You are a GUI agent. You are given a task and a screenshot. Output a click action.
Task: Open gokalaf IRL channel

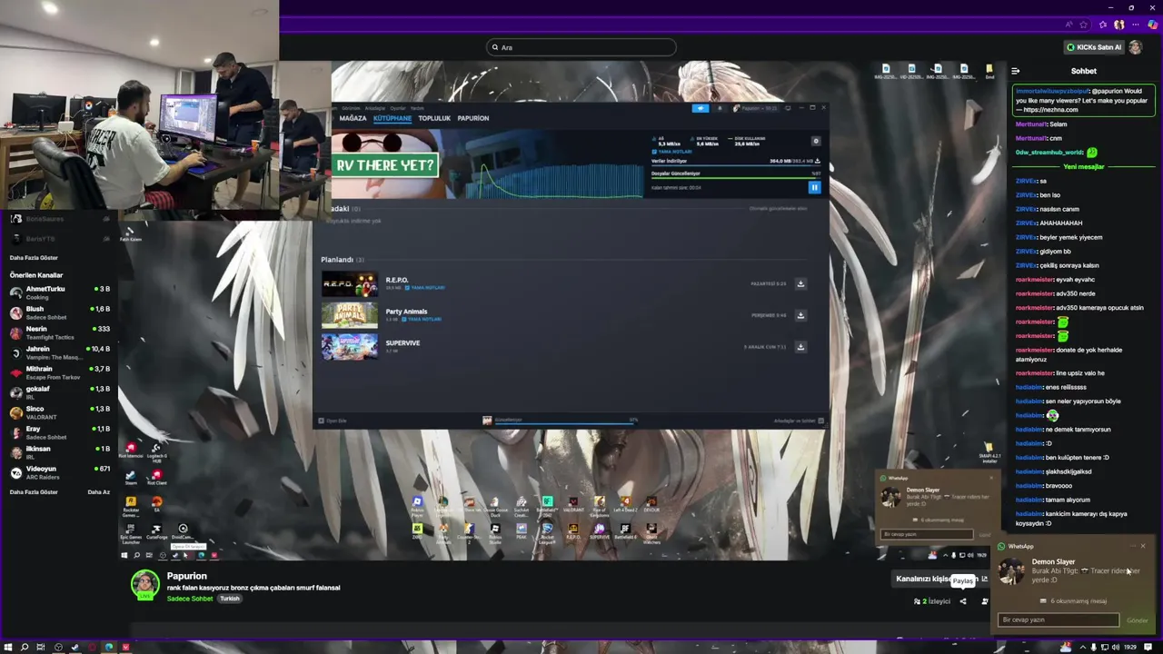pyautogui.click(x=58, y=392)
